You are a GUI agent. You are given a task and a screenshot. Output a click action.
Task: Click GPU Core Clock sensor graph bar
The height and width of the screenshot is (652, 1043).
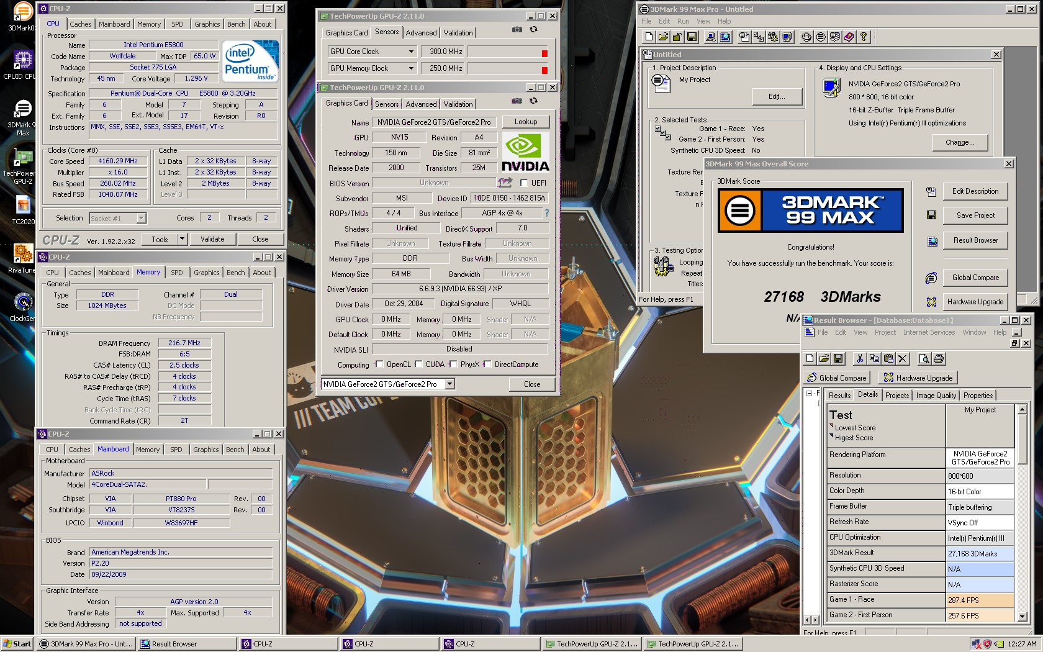tap(508, 52)
